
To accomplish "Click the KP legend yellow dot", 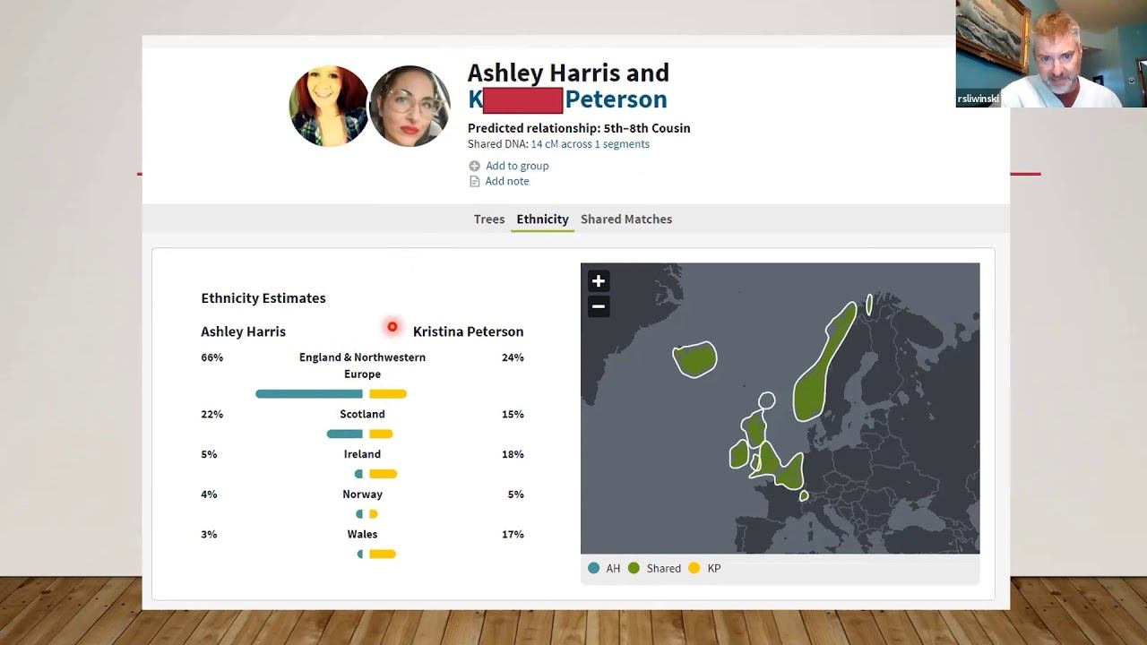I will (694, 568).
